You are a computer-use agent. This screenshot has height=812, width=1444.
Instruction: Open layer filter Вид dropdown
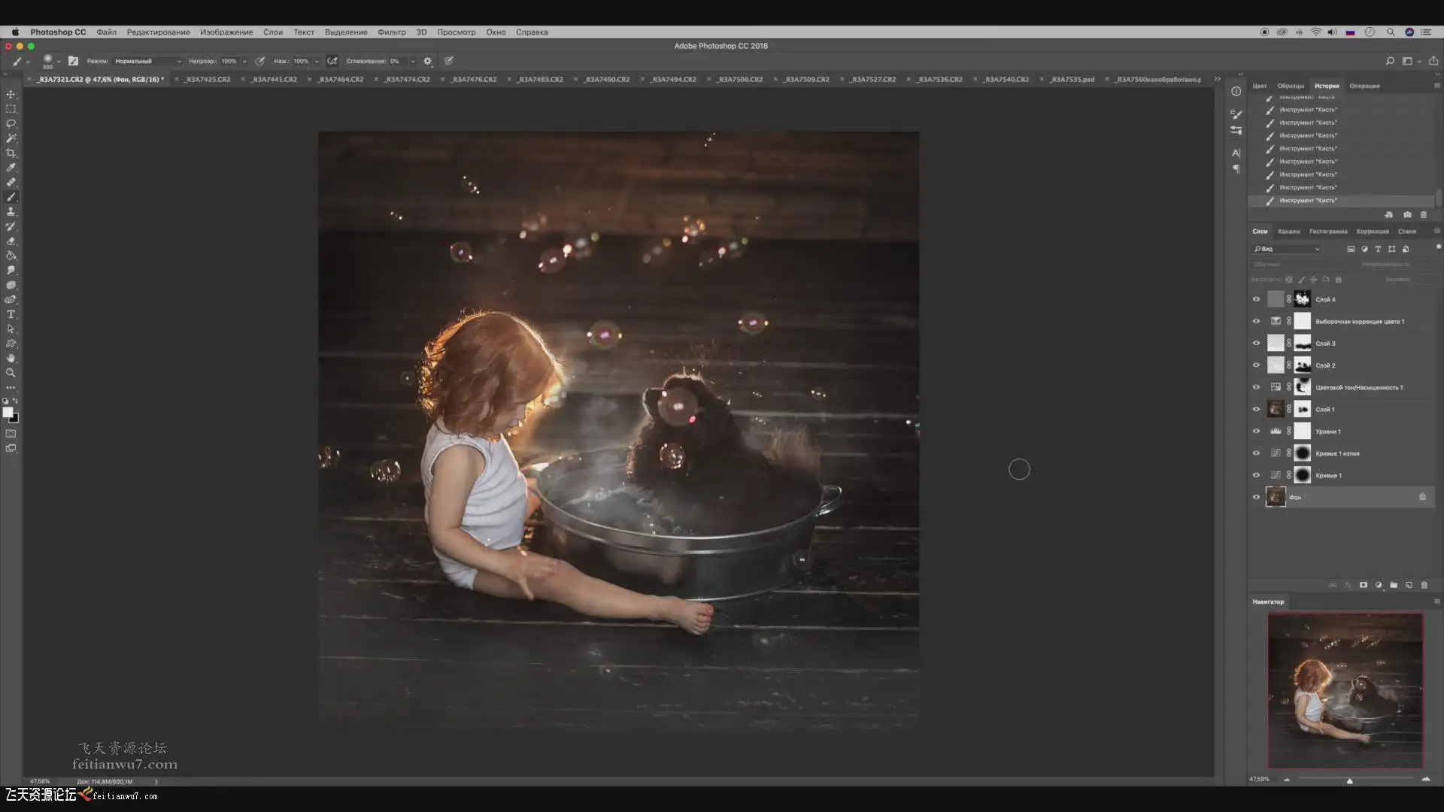point(1287,249)
